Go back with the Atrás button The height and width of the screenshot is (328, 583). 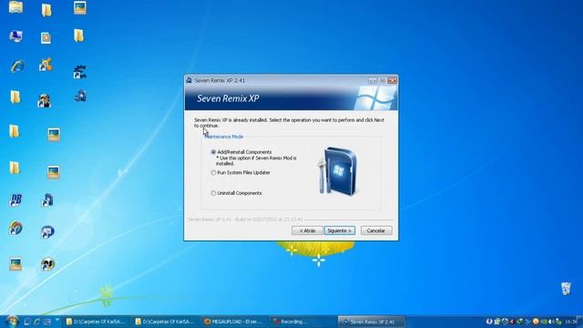coord(307,231)
